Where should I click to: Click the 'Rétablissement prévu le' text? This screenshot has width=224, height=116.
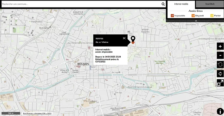107,59
